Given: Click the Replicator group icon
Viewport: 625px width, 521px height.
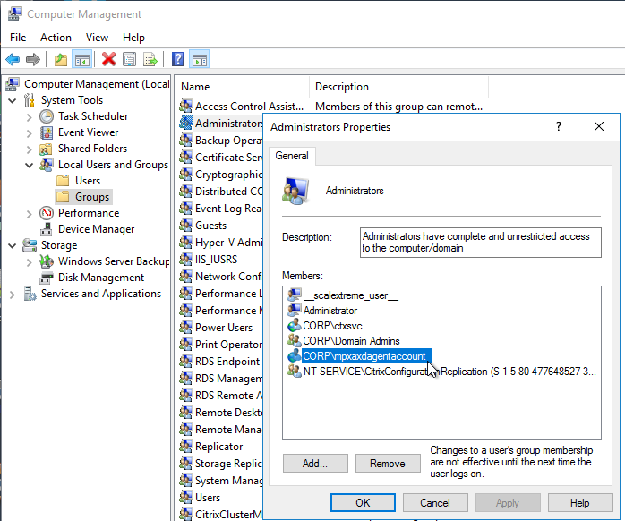Looking at the screenshot, I should pos(186,447).
